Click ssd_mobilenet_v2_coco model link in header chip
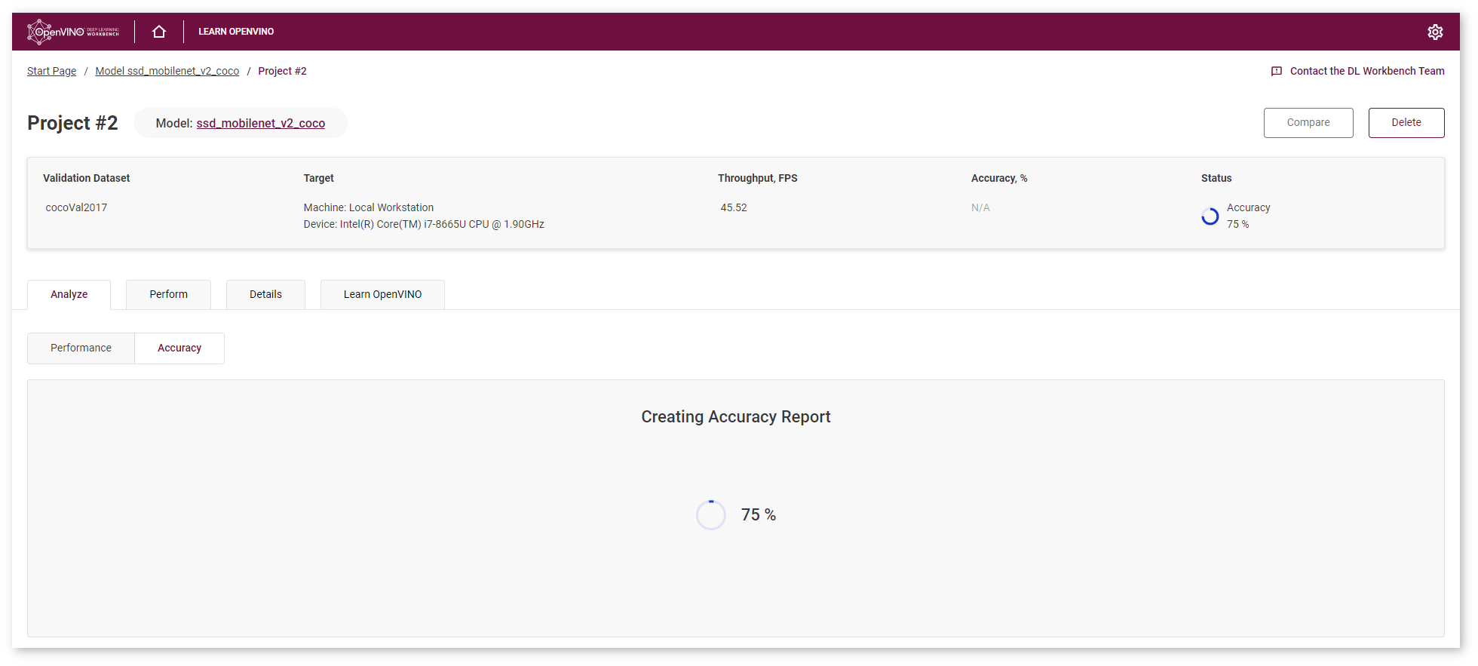The image size is (1478, 666). point(261,123)
